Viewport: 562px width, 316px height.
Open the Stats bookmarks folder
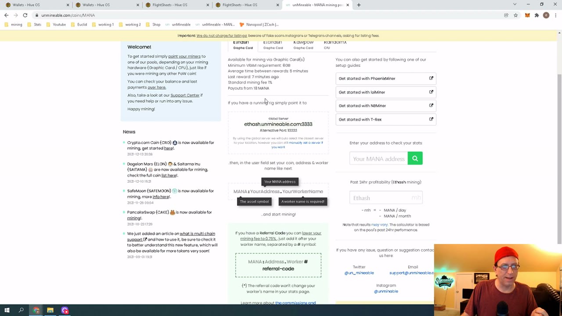coord(34,25)
